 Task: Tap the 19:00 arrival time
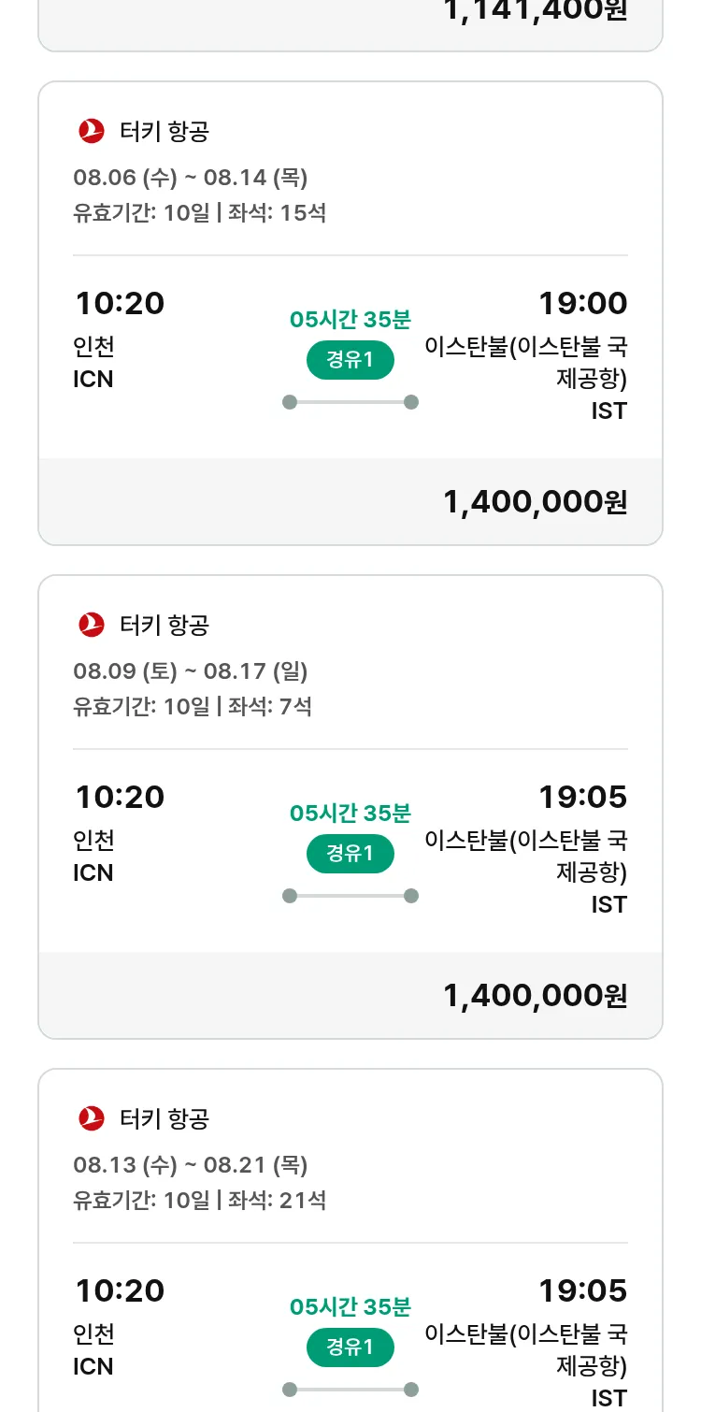(x=582, y=303)
